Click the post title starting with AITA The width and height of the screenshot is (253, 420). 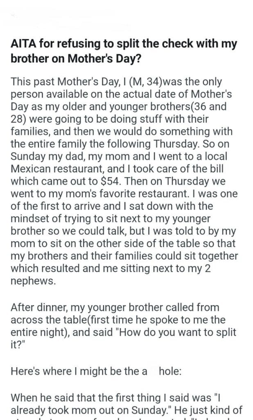[x=124, y=45]
